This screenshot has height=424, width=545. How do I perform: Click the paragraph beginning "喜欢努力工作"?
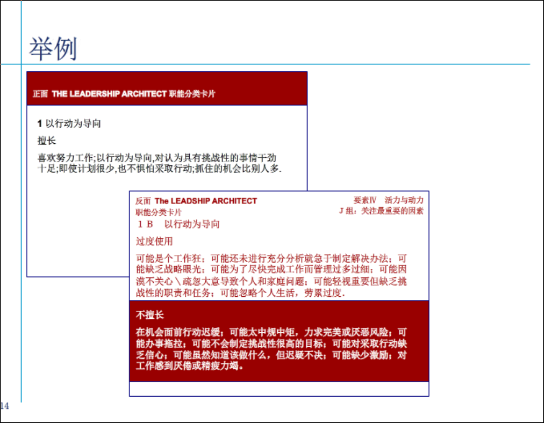pos(159,163)
